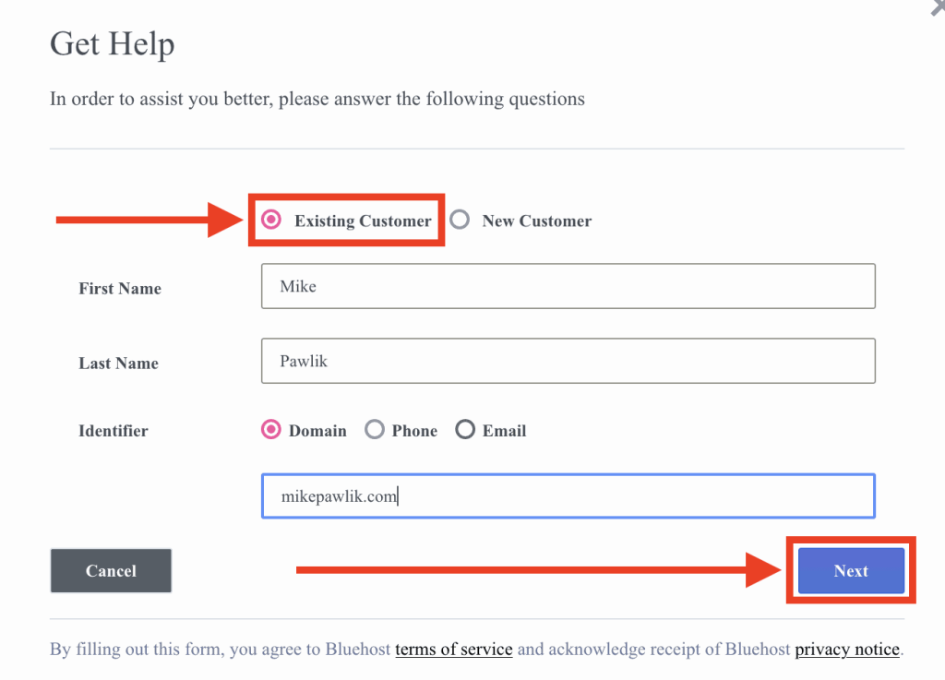Open the Bluehost terms of service link
Screen dimensions: 945x680
click(453, 650)
